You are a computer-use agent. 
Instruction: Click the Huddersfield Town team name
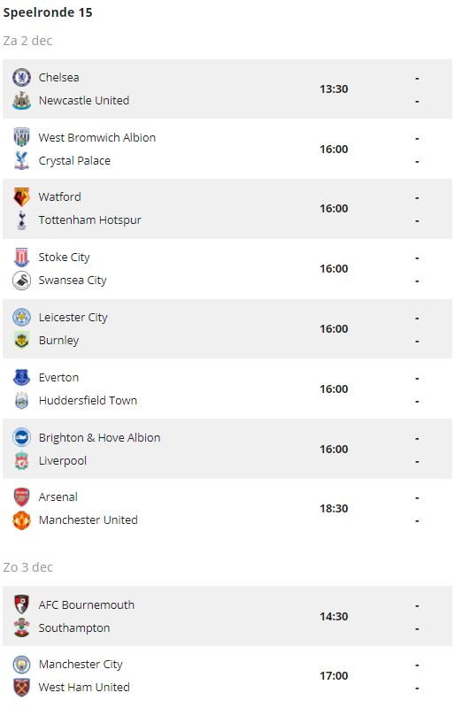point(88,401)
